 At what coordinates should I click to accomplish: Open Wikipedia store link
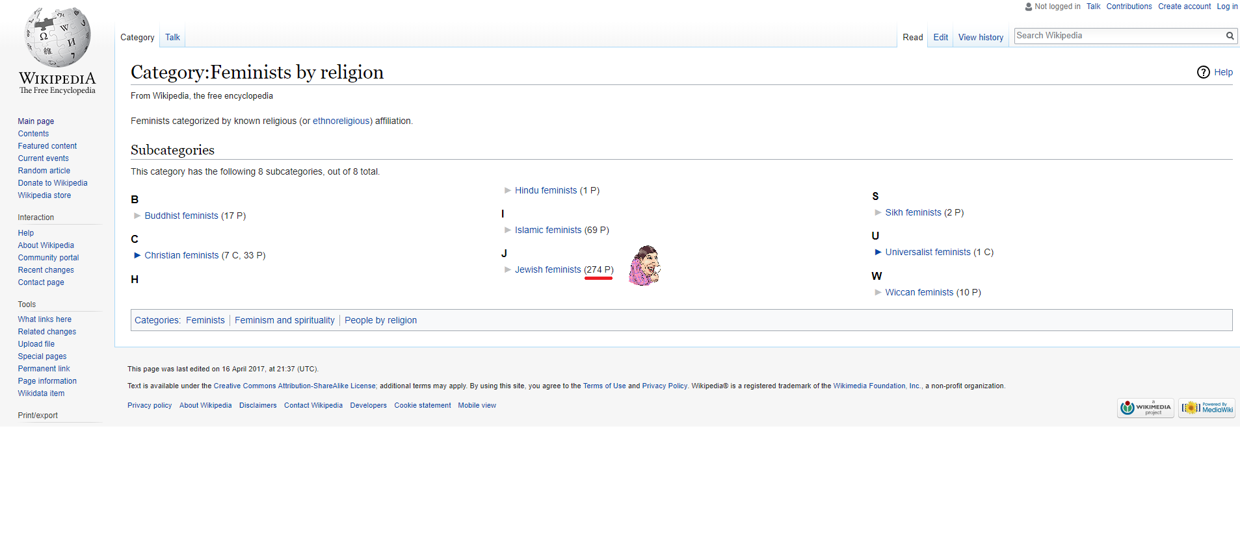[44, 195]
